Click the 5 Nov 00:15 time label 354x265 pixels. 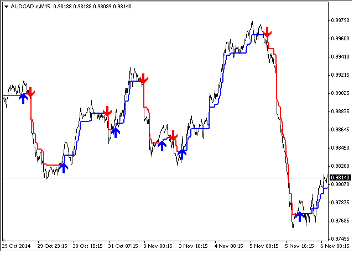pos(264,246)
